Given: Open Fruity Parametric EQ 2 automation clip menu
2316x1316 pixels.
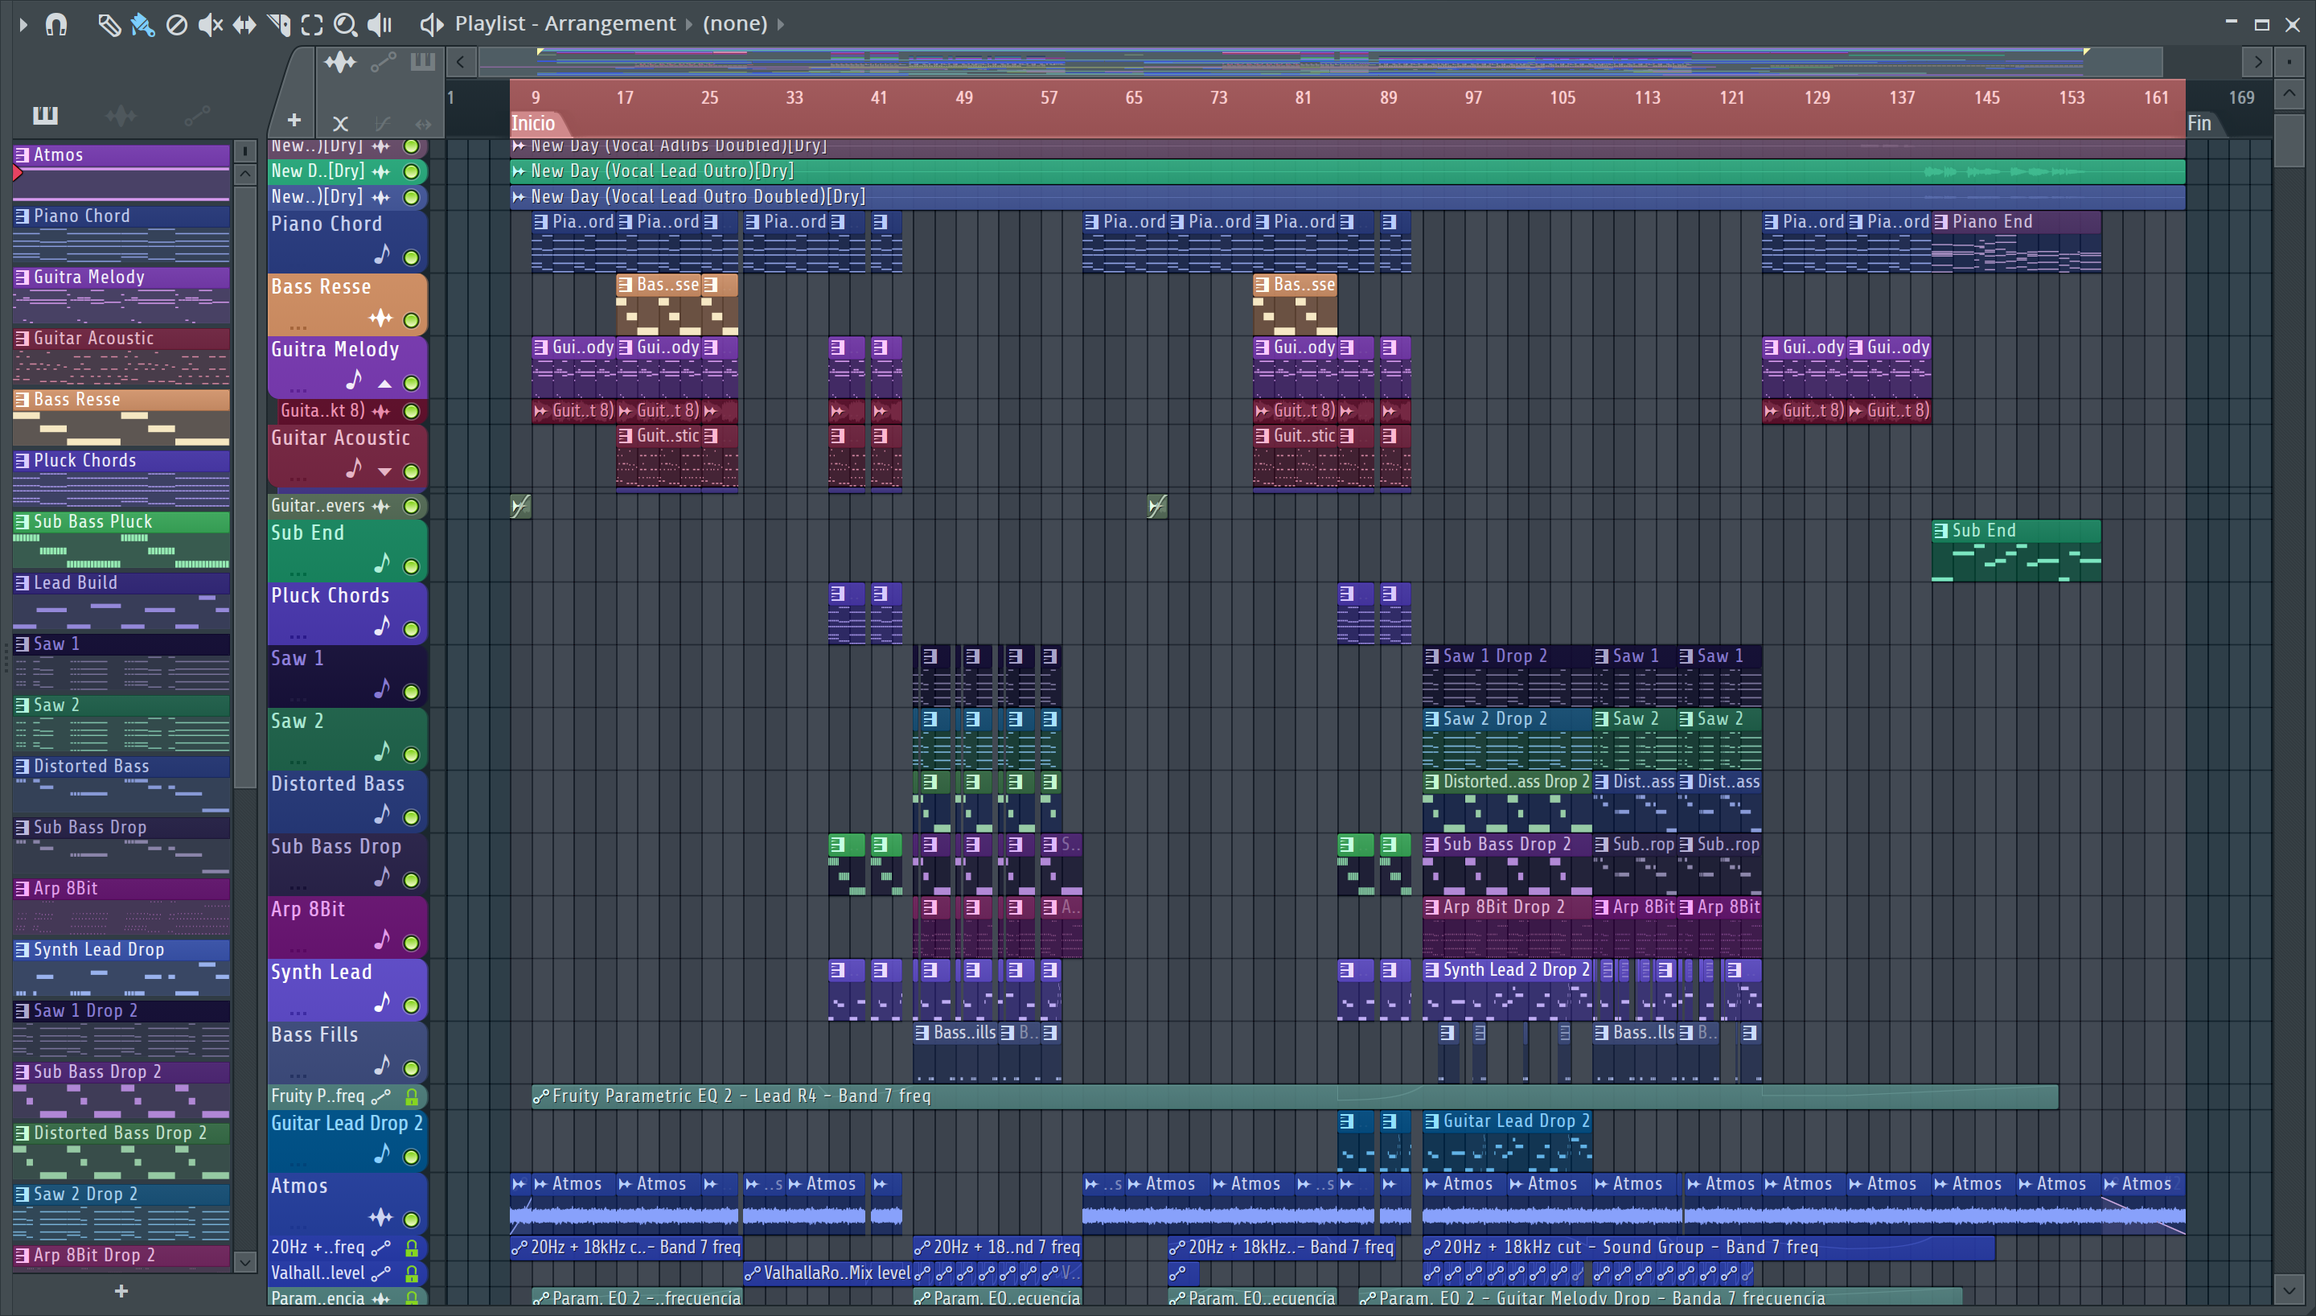Looking at the screenshot, I should point(540,1096).
